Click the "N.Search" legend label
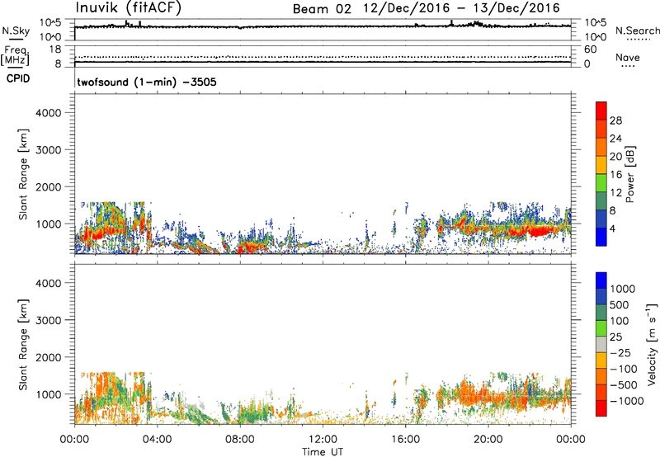This screenshot has width=660, height=457. tap(638, 31)
